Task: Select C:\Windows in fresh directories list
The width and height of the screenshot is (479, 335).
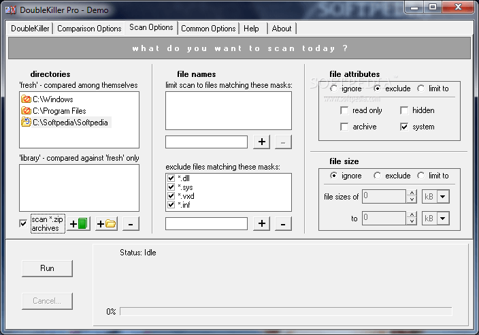Action: click(53, 99)
